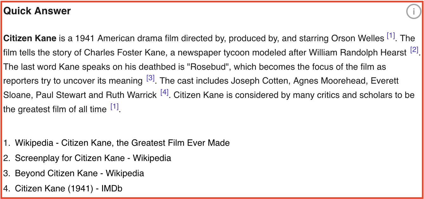Open the 'Screenplay for Citizen Kane' source

pos(93,158)
